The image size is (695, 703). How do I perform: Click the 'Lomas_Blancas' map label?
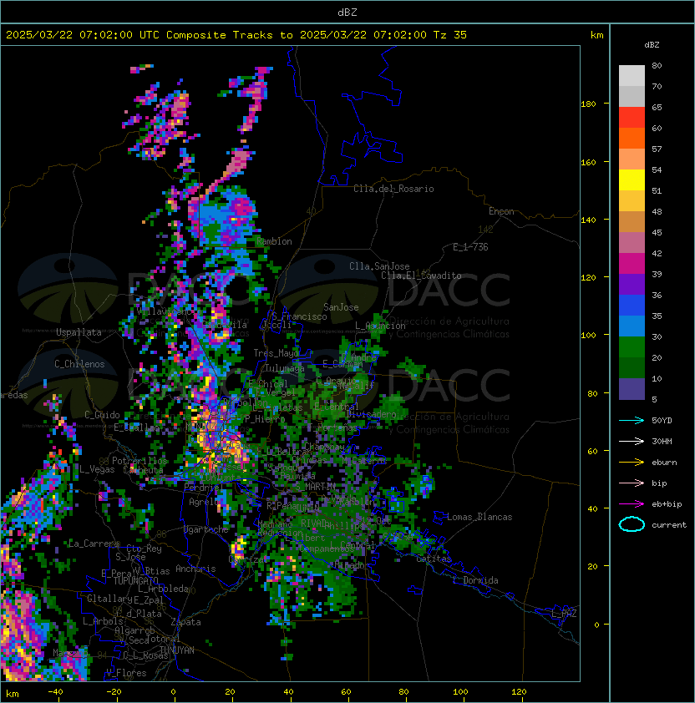pos(479,517)
